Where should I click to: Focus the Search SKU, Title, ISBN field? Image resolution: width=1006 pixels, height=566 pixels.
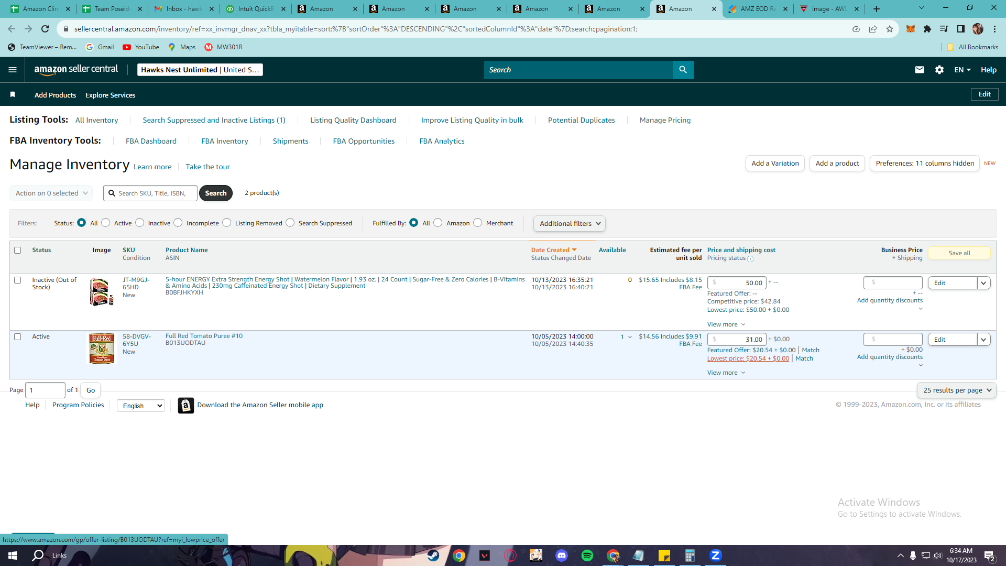(x=150, y=193)
